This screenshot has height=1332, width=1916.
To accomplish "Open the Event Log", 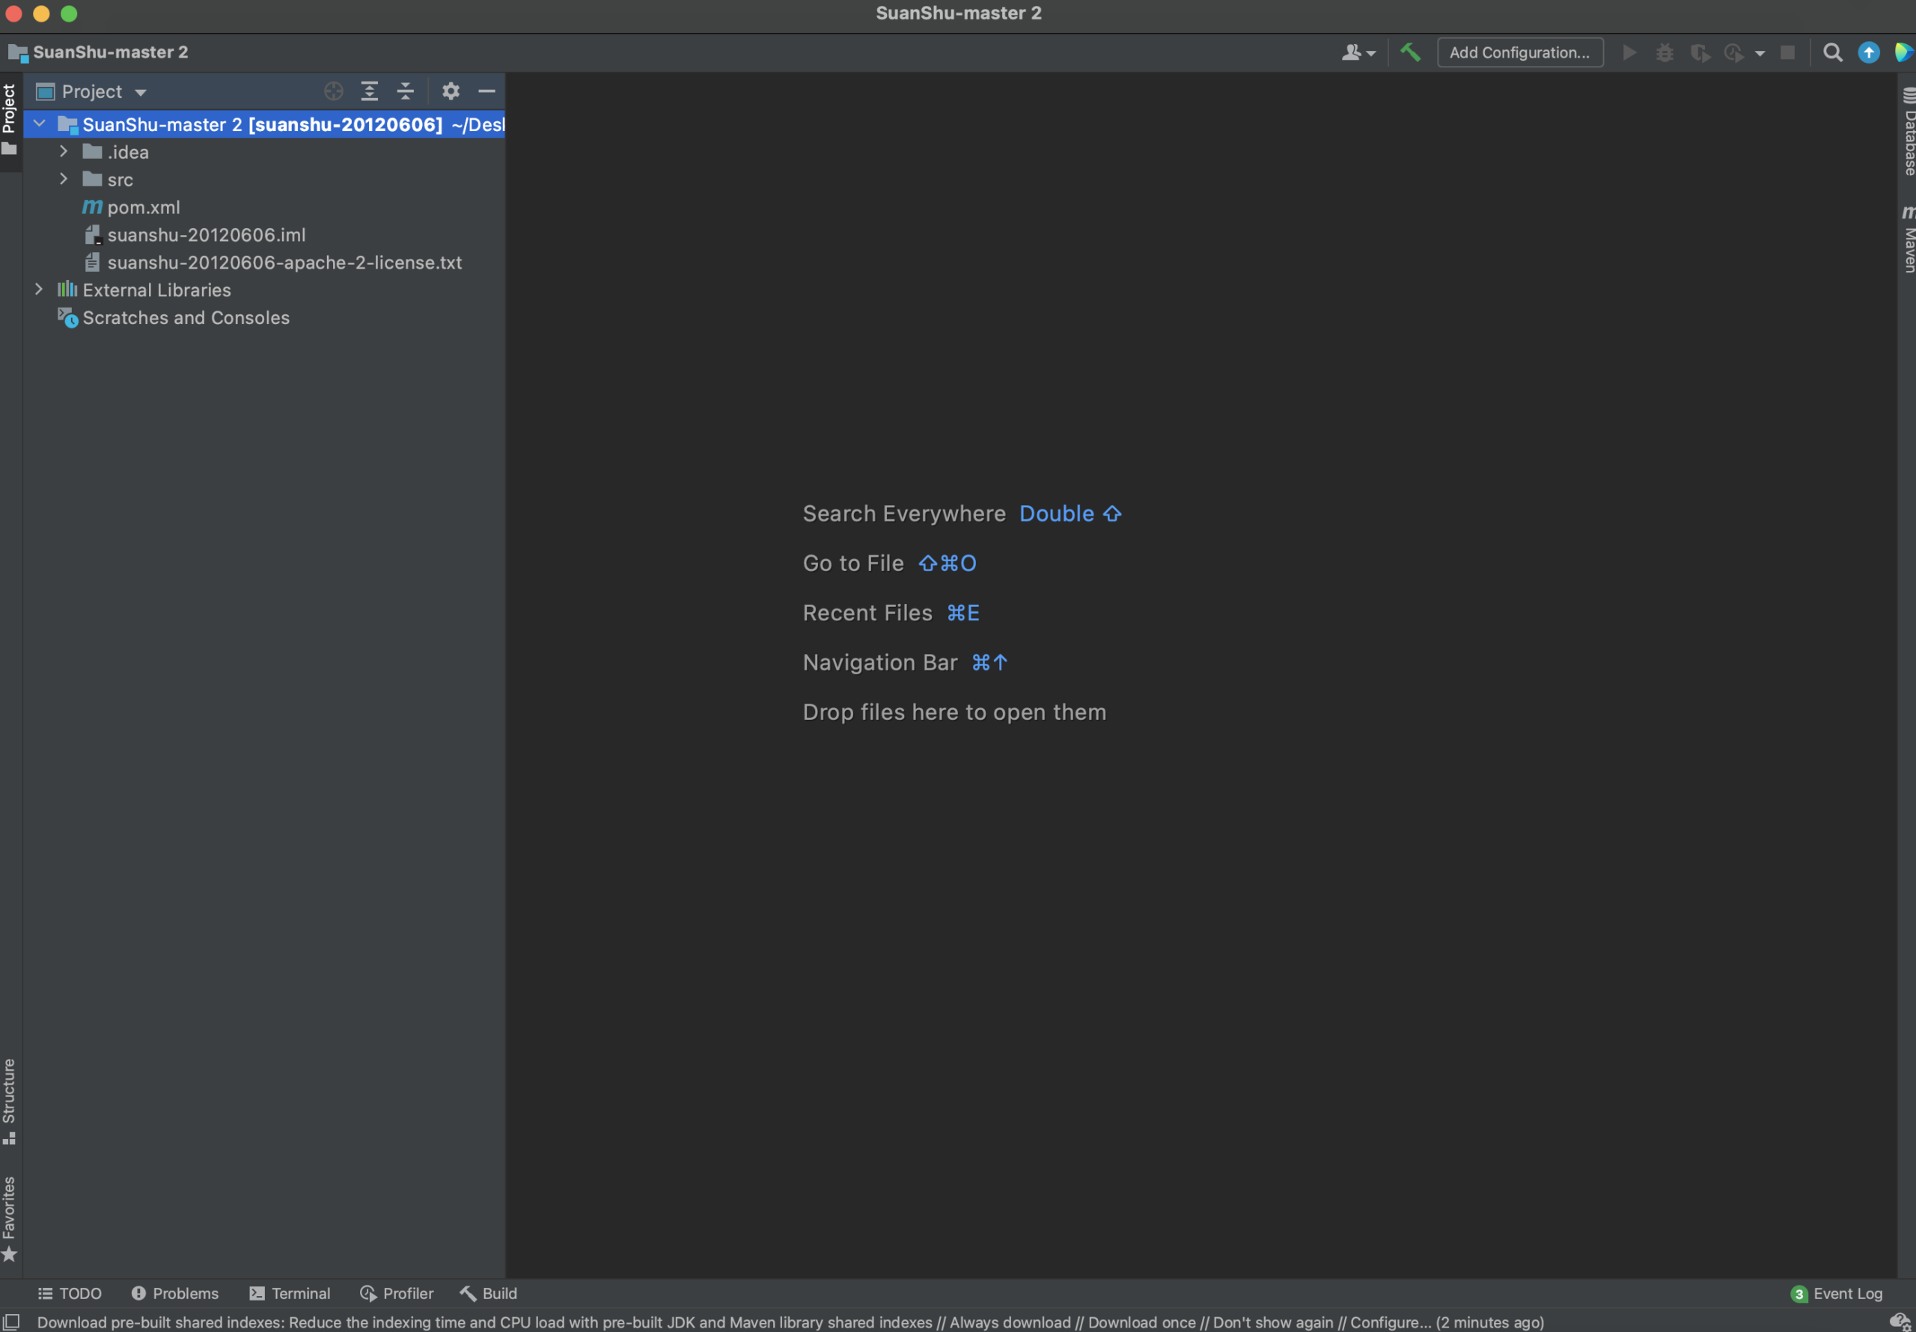I will (x=1837, y=1293).
